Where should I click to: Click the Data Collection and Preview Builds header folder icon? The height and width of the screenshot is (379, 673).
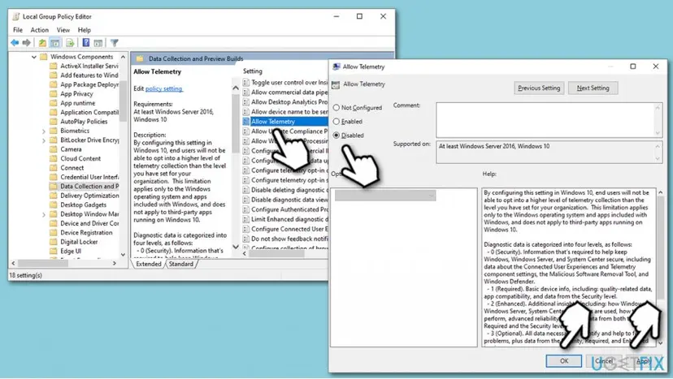pos(140,58)
